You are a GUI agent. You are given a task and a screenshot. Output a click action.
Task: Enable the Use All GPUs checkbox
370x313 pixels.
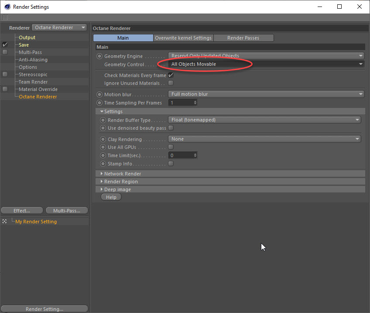pos(171,147)
